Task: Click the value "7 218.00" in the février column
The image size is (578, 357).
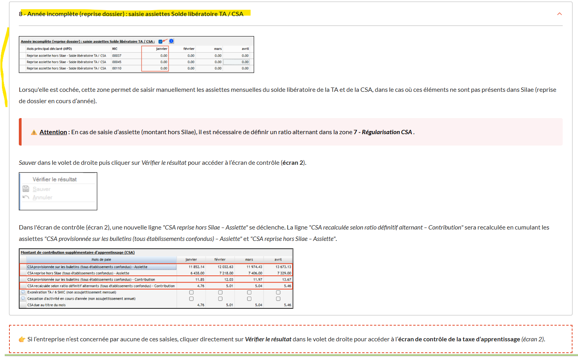Action: 226,273
